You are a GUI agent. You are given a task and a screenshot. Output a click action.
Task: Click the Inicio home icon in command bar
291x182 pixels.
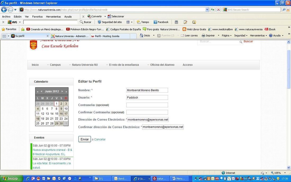click(145, 35)
